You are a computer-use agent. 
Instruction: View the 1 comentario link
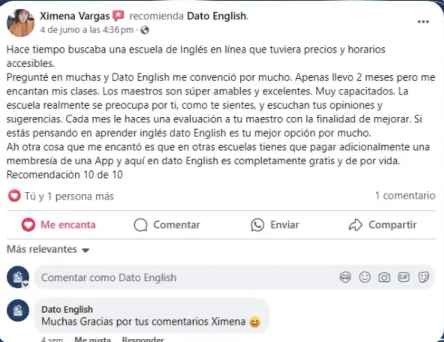coord(405,196)
